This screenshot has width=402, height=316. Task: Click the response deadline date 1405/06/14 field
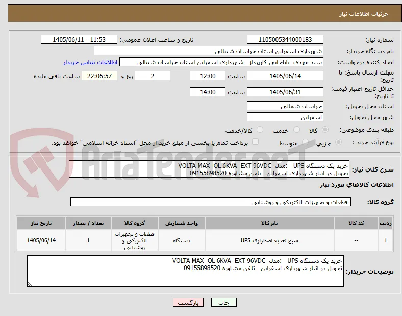click(285, 76)
